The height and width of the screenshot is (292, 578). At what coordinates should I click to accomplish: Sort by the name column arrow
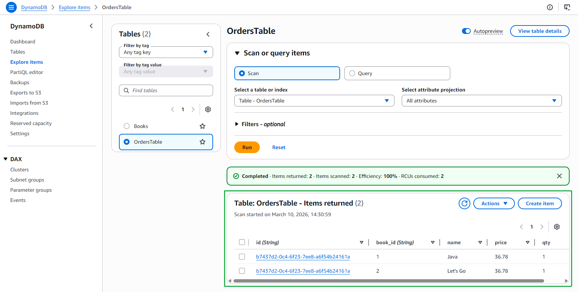480,242
